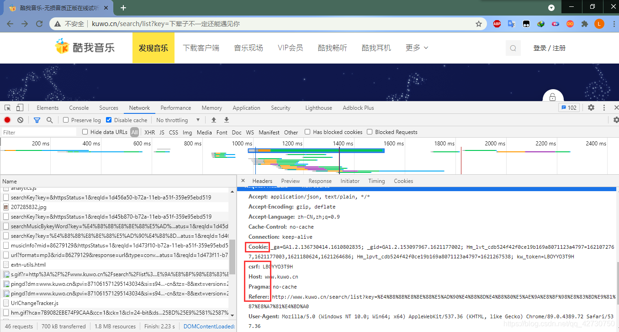Expand the 更多 menu on Kuwo
This screenshot has height=332, width=619.
click(417, 48)
